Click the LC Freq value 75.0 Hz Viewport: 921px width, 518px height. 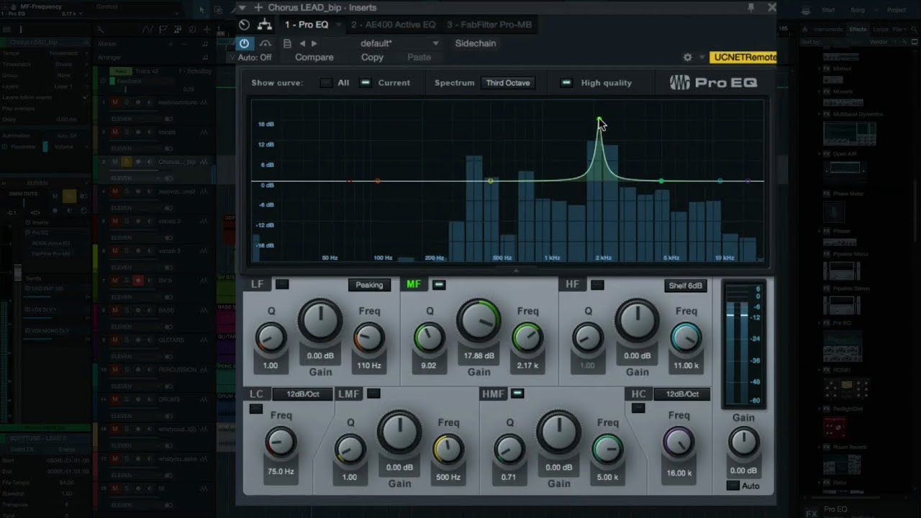tap(281, 471)
